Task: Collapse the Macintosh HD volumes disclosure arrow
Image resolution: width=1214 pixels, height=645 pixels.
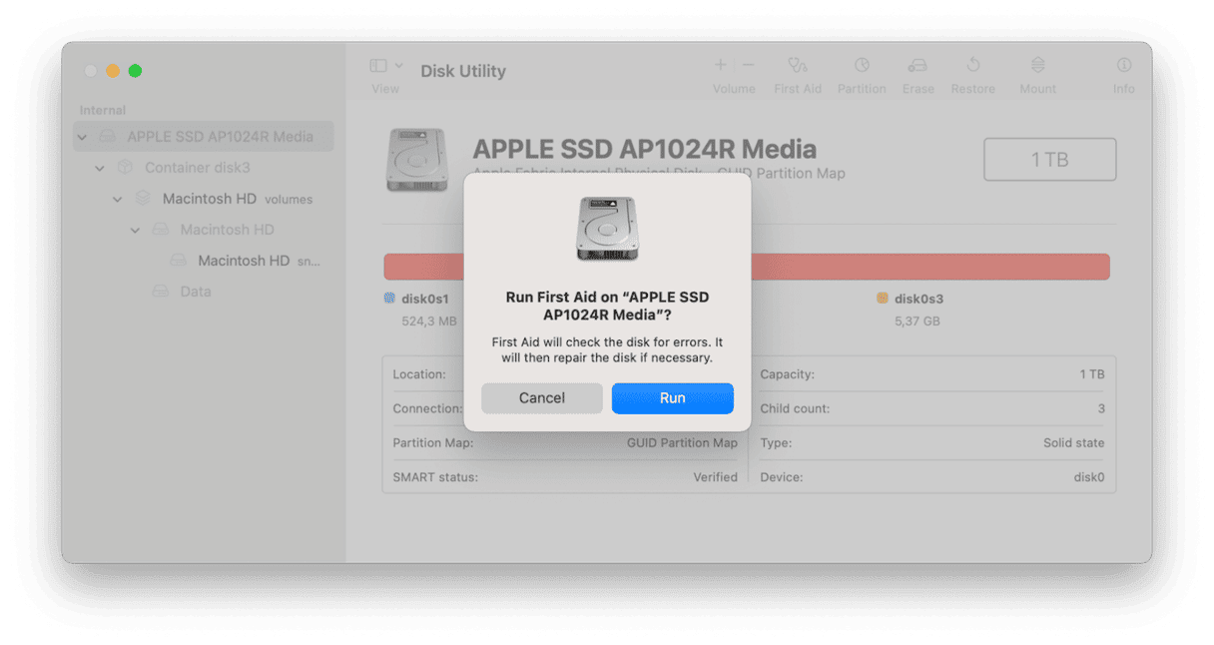Action: pos(118,199)
